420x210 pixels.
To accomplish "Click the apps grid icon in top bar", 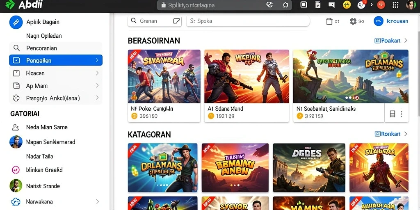I will point(395,5).
